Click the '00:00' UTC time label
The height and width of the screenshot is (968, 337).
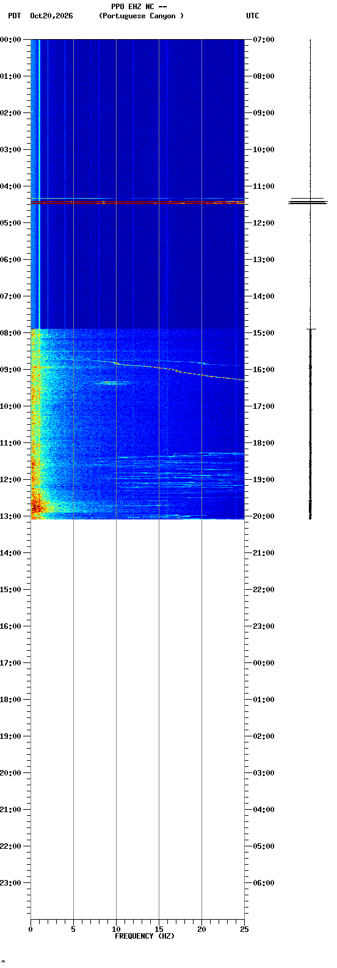[x=264, y=663]
